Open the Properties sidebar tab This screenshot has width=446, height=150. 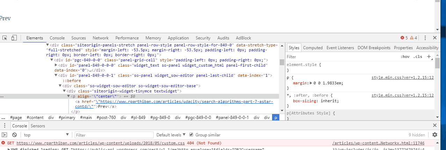point(403,48)
